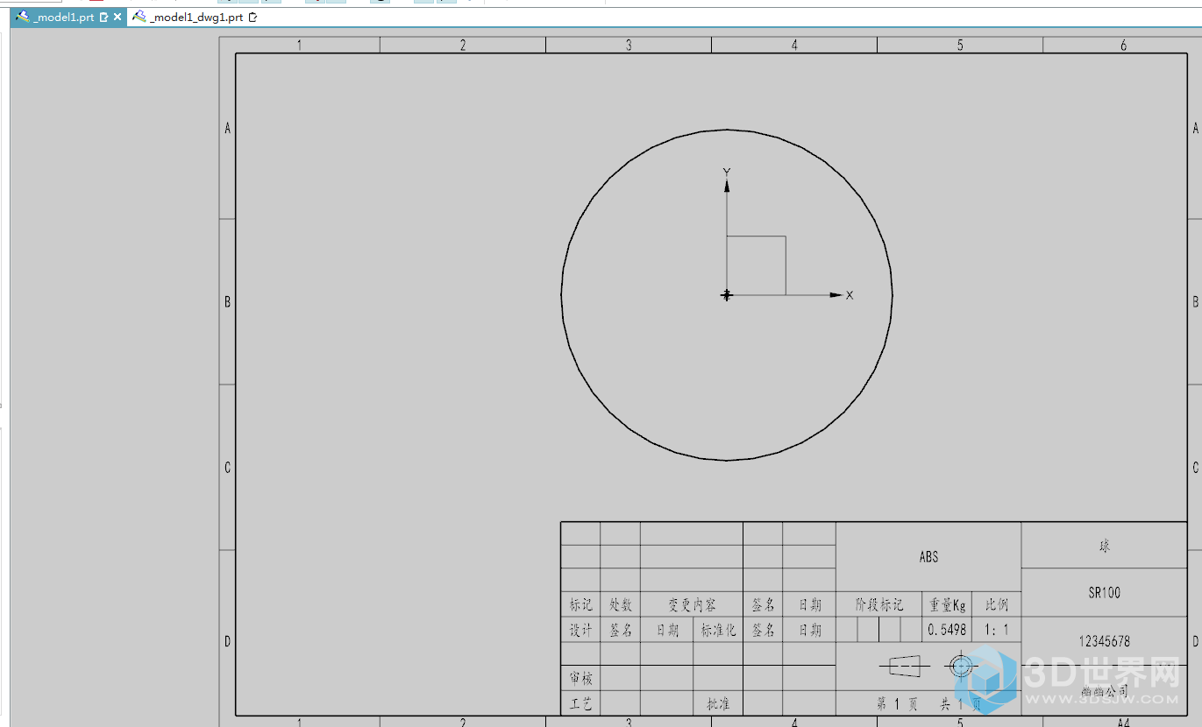Screen dimensions: 1202x727
Task: Select the X axis label in drawing
Action: click(x=850, y=295)
